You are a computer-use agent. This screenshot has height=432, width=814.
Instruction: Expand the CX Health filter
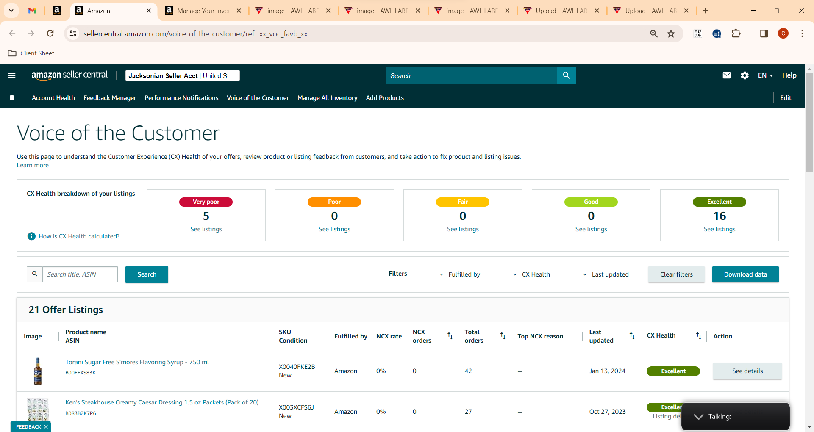pyautogui.click(x=531, y=274)
